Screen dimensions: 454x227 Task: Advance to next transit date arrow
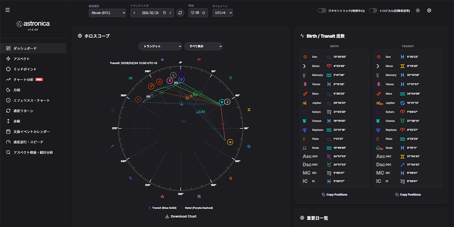coord(170,13)
